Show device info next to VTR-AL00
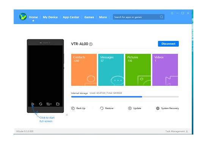 (x=91, y=44)
